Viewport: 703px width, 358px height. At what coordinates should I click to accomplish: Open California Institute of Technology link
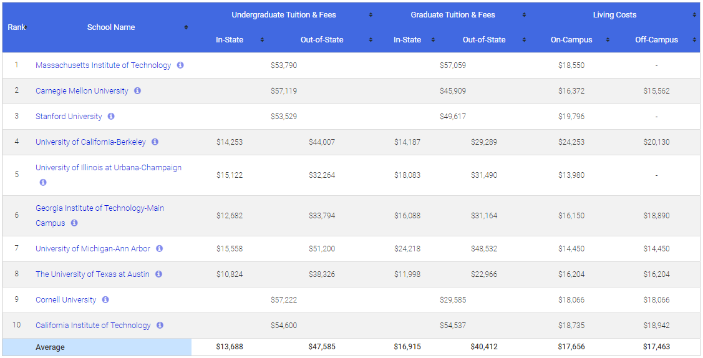coord(94,326)
